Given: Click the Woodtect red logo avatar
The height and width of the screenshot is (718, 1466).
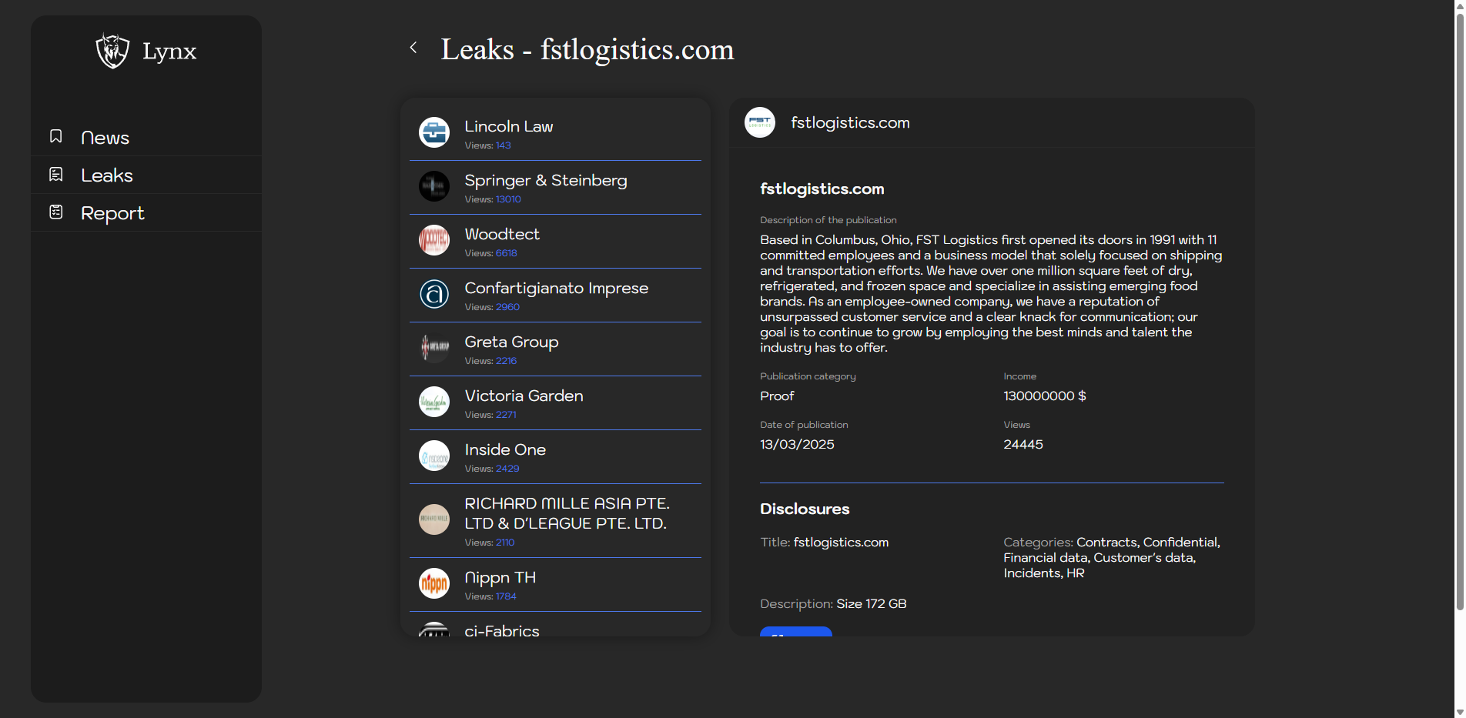Looking at the screenshot, I should [434, 240].
